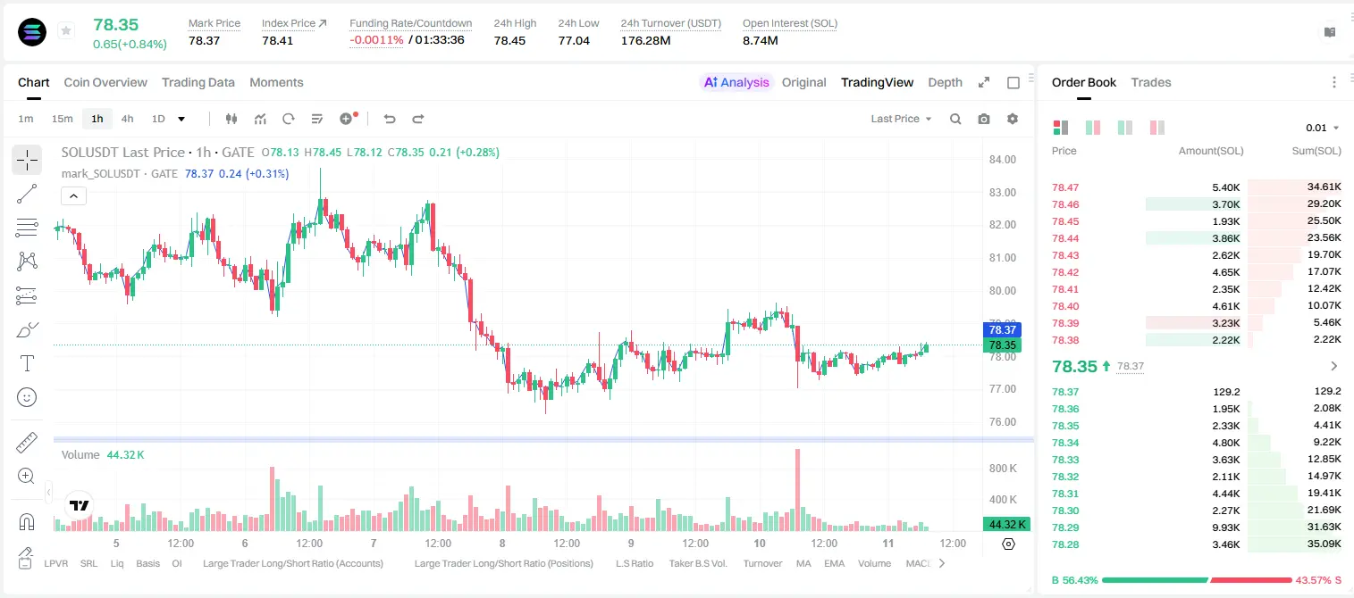This screenshot has height=598, width=1354.
Task: Open the emoji sticker tool
Action: (27, 397)
